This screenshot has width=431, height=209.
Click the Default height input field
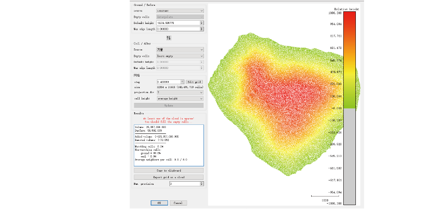177,23
